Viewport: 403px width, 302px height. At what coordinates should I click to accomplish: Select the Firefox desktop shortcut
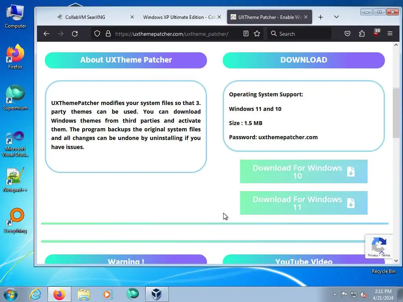[15, 57]
